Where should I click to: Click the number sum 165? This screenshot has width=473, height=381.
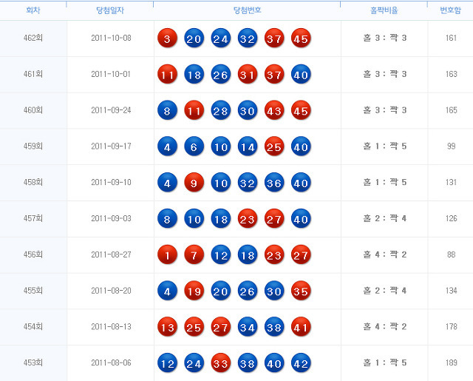451,110
